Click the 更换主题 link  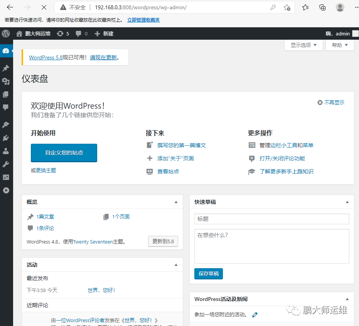(46, 170)
